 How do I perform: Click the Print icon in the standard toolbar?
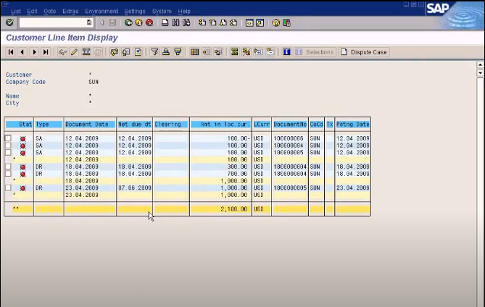pos(165,22)
